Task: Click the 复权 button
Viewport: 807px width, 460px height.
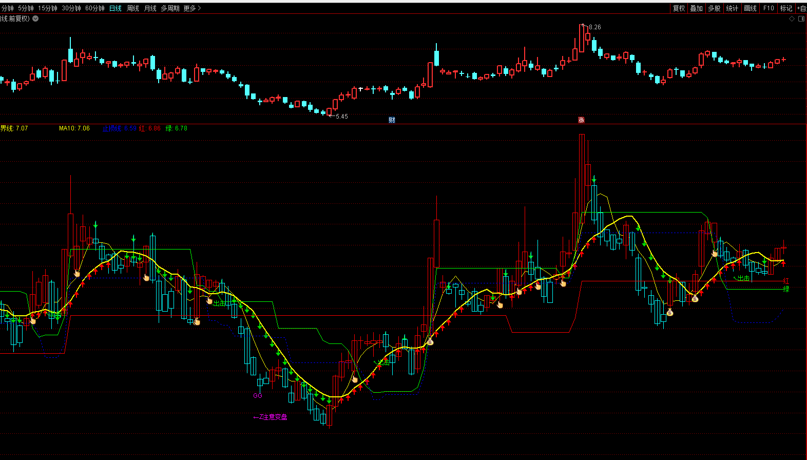Action: (679, 8)
